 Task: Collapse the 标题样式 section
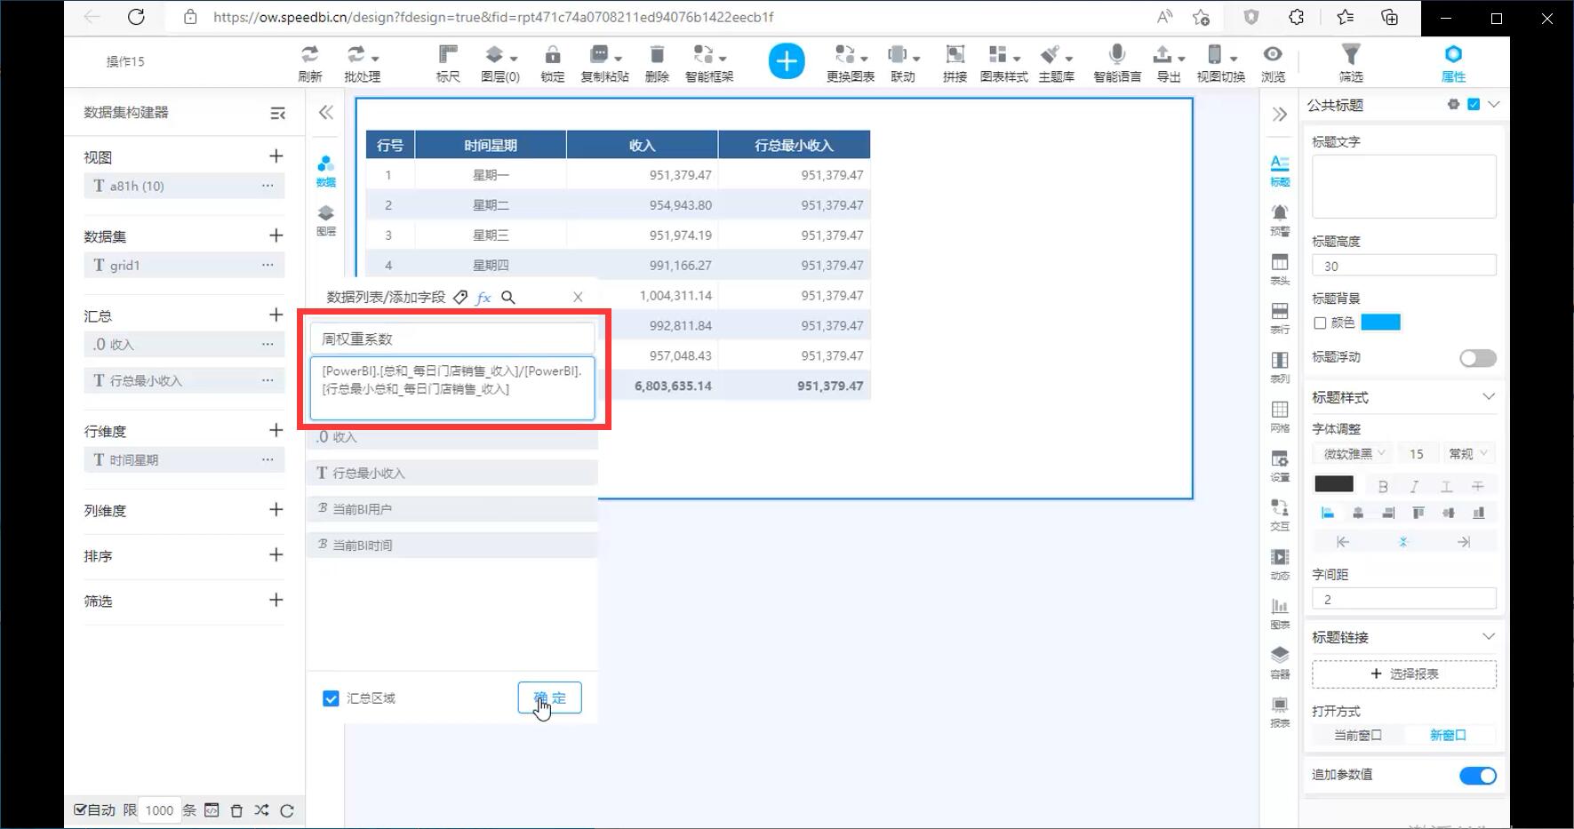pos(1488,397)
